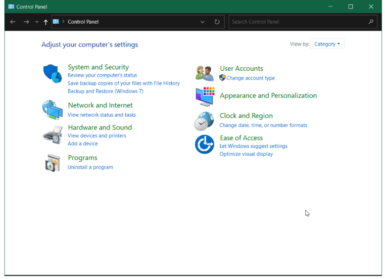Open the recent locations dropdown arrow

tap(37, 22)
